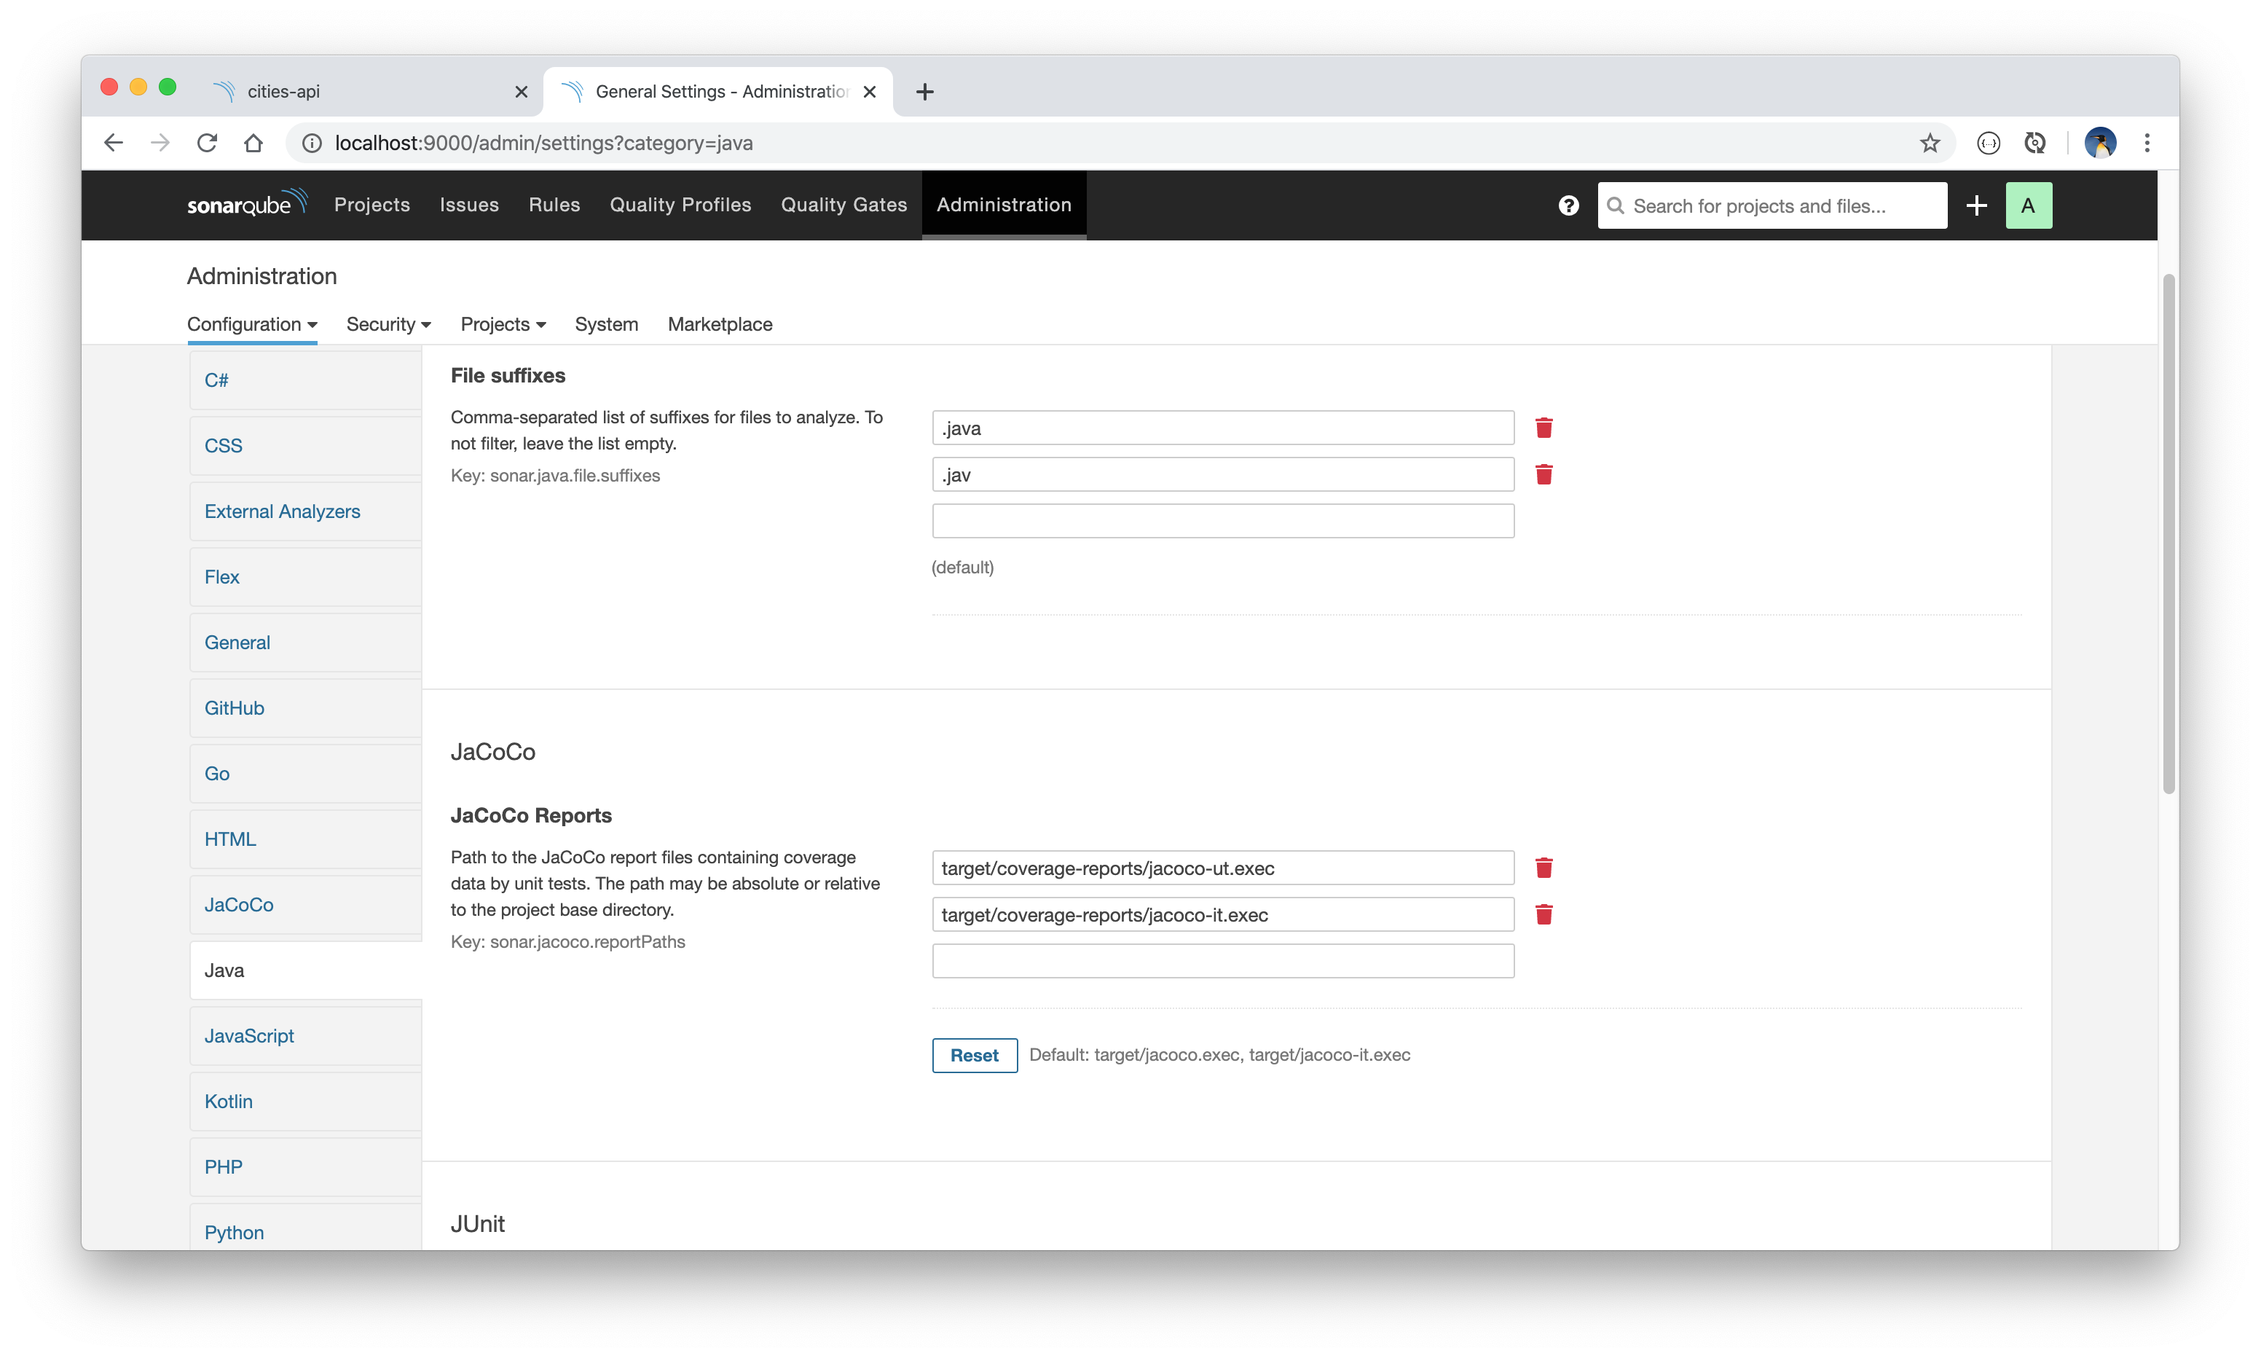
Task: Delete the jacoco-ut.exec report path
Action: pos(1544,868)
